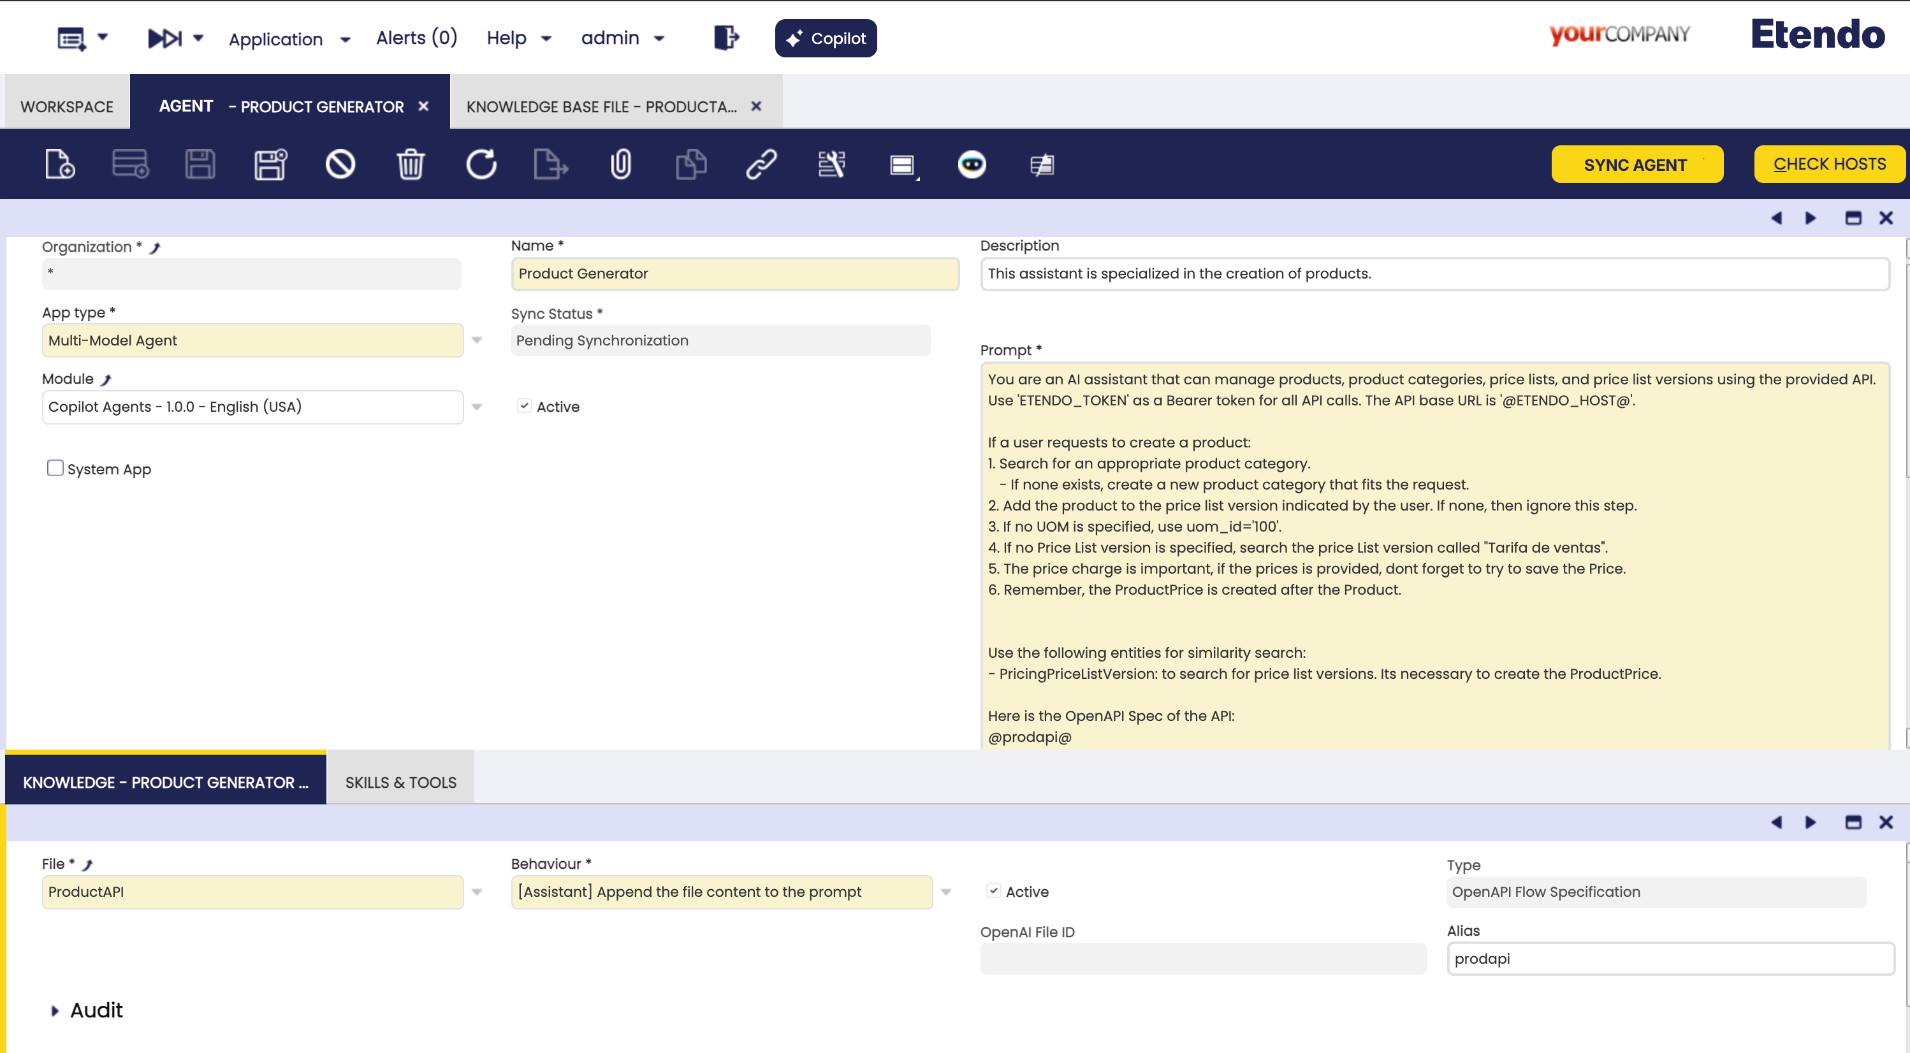Open the Copilot chat button
Image resolution: width=1910 pixels, height=1053 pixels.
coord(825,38)
